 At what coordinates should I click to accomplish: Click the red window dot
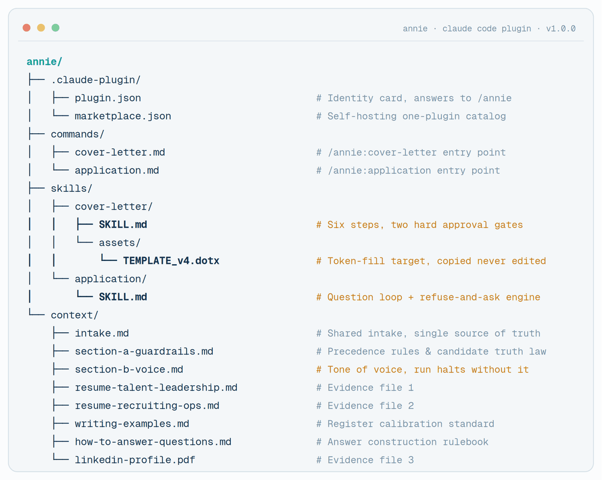coord(27,28)
